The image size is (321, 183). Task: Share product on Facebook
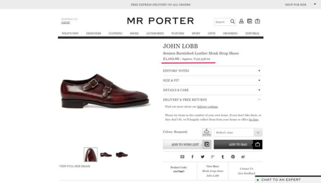click(x=193, y=157)
